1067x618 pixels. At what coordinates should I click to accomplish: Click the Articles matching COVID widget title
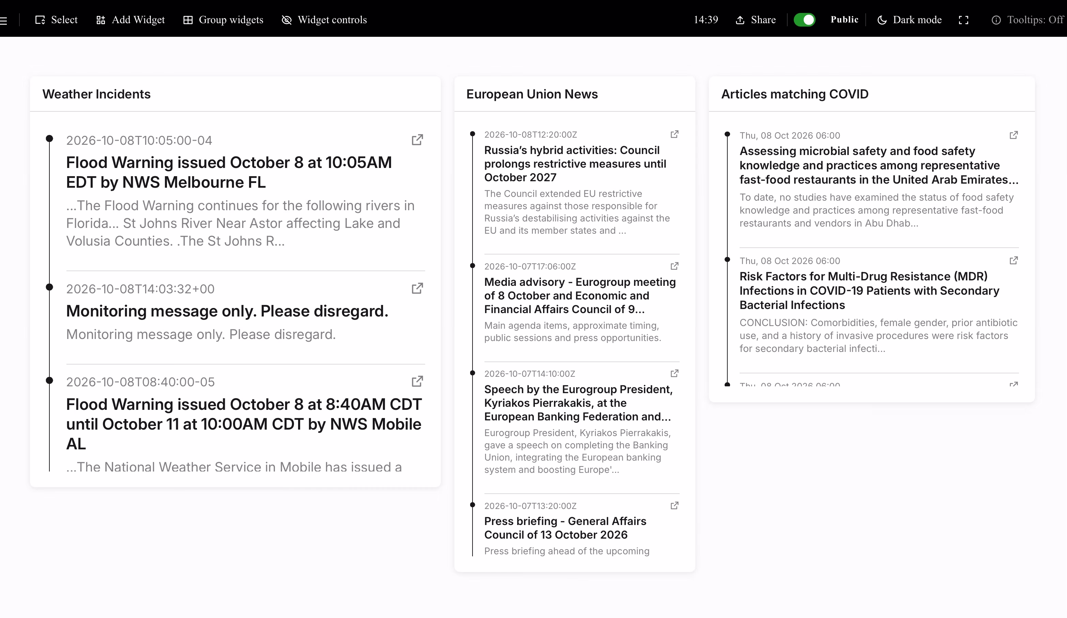[795, 94]
